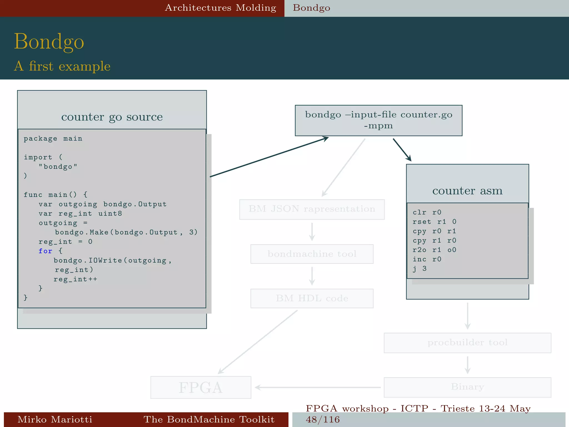Click the Bondgo slide title
Screen dimensions: 569x427
tap(49, 41)
